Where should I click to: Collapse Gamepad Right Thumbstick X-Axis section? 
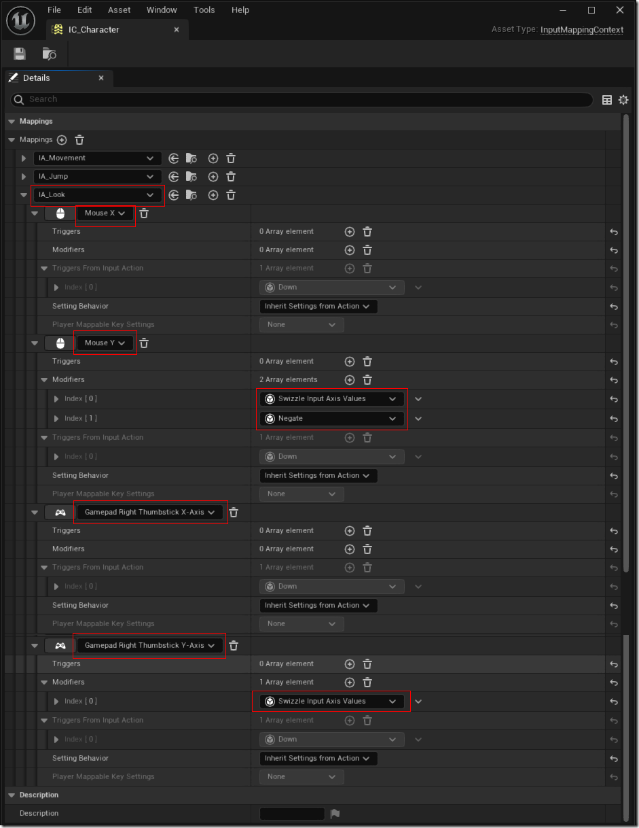pos(35,513)
